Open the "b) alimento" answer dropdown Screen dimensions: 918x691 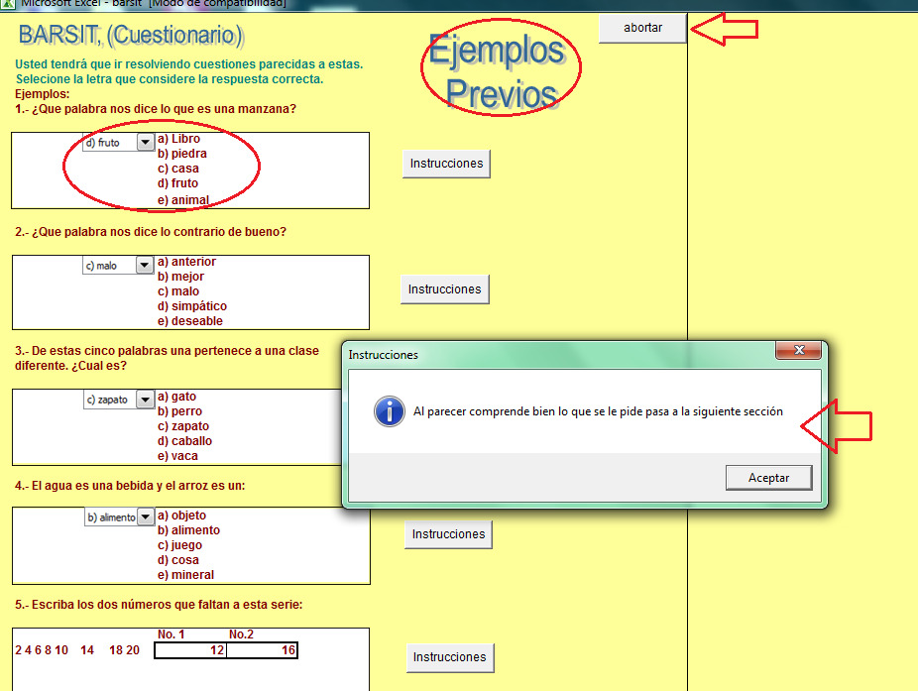[x=145, y=517]
